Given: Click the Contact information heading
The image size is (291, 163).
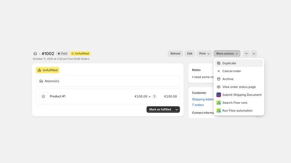Looking at the screenshot, I should tap(203, 113).
